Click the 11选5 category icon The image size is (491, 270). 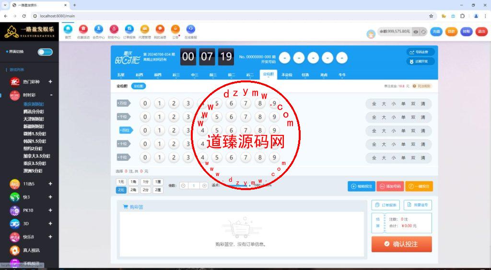(15, 184)
